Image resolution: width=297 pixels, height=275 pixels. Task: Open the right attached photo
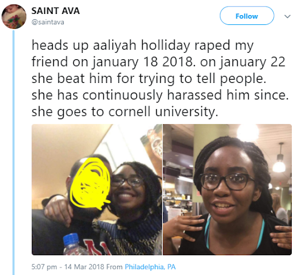coord(227,190)
